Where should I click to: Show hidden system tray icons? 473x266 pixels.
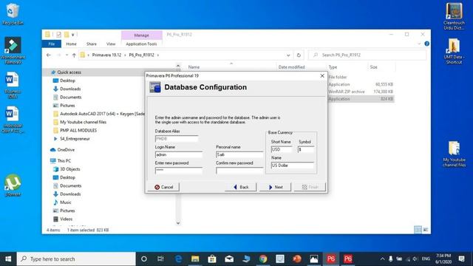(382, 259)
